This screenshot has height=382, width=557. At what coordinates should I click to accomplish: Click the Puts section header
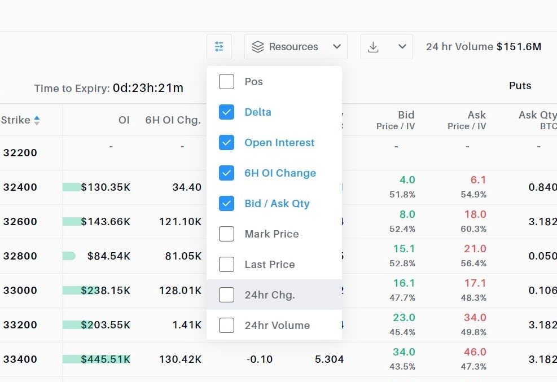tap(519, 86)
